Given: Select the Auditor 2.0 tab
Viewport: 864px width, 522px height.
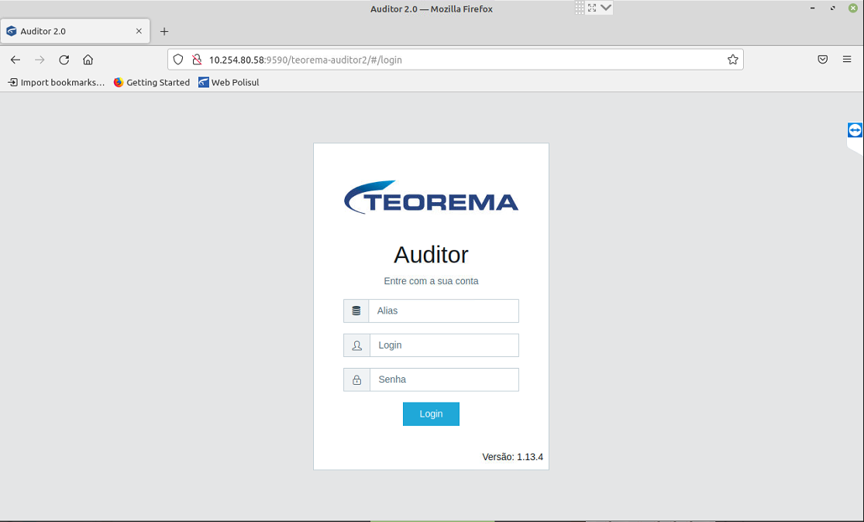Looking at the screenshot, I should [x=75, y=32].
